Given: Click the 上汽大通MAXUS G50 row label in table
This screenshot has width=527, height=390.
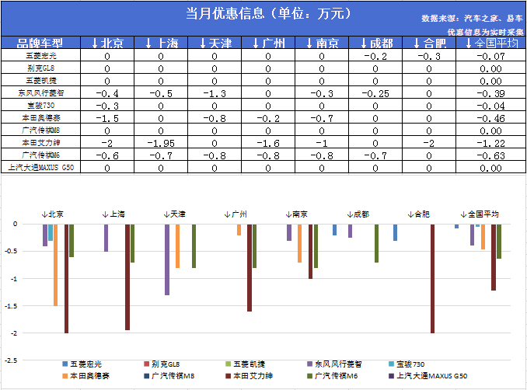Looking at the screenshot, I should (x=40, y=167).
